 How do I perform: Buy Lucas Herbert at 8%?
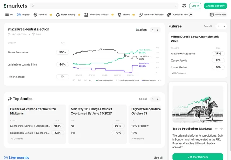[x=218, y=67]
